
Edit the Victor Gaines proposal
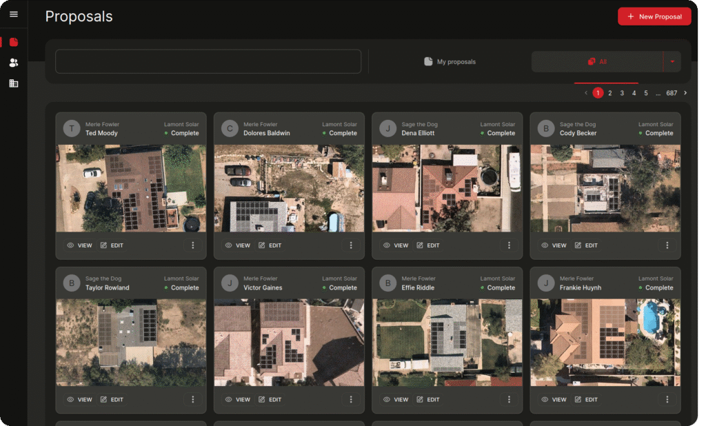pos(270,399)
